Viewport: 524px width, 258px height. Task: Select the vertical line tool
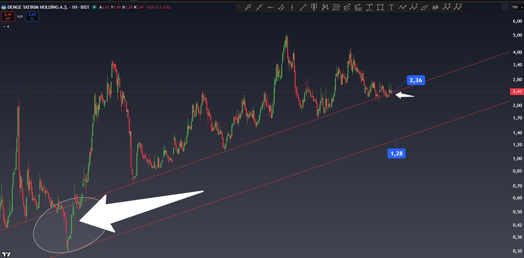click(x=292, y=7)
